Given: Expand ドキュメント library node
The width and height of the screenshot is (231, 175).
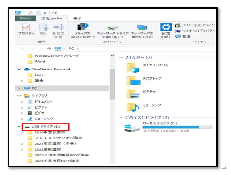Looking at the screenshot, I should point(22,102).
